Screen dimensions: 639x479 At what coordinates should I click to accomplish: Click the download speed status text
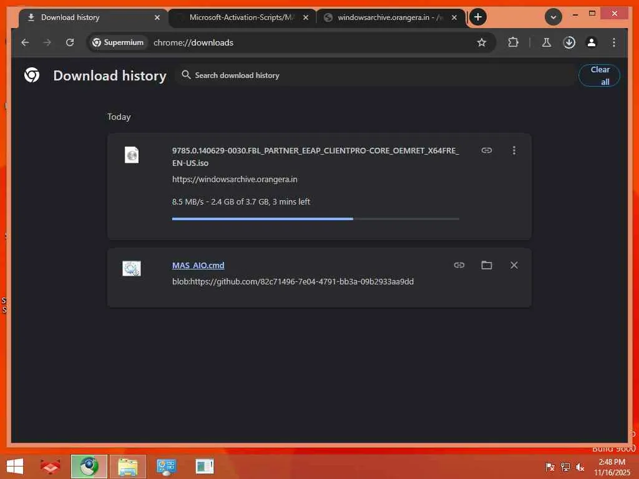point(241,201)
